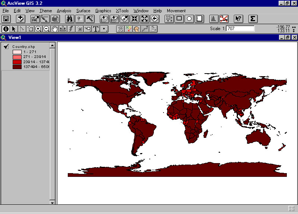Toggle the Country.shp theme visibility checkbox
Image resolution: width=298 pixels, height=214 pixels.
[6, 46]
